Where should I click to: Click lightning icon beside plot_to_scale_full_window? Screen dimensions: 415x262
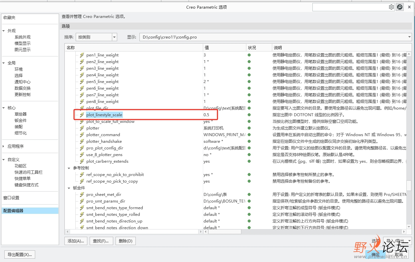[82, 122]
